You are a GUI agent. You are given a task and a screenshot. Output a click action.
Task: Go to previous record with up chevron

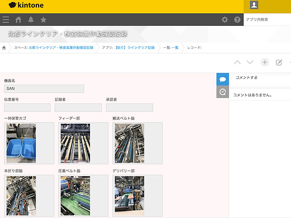[237, 62]
